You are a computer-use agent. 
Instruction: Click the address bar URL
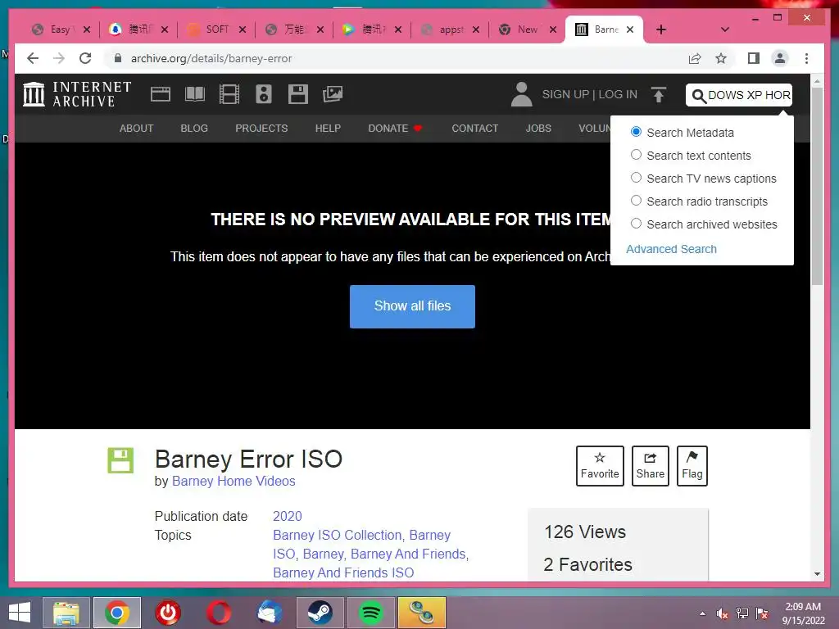[211, 58]
